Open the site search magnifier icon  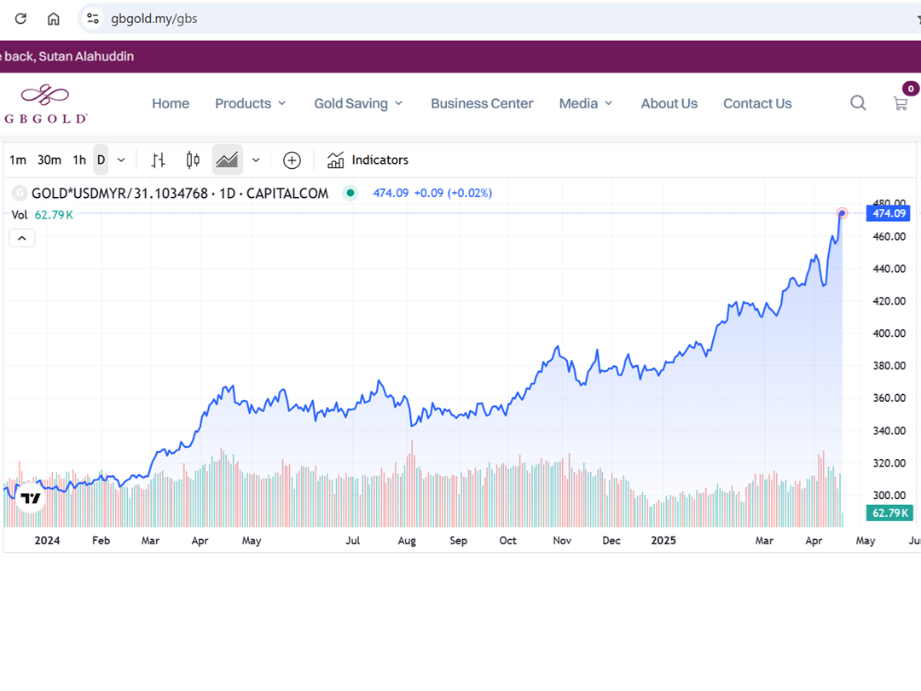click(x=858, y=103)
